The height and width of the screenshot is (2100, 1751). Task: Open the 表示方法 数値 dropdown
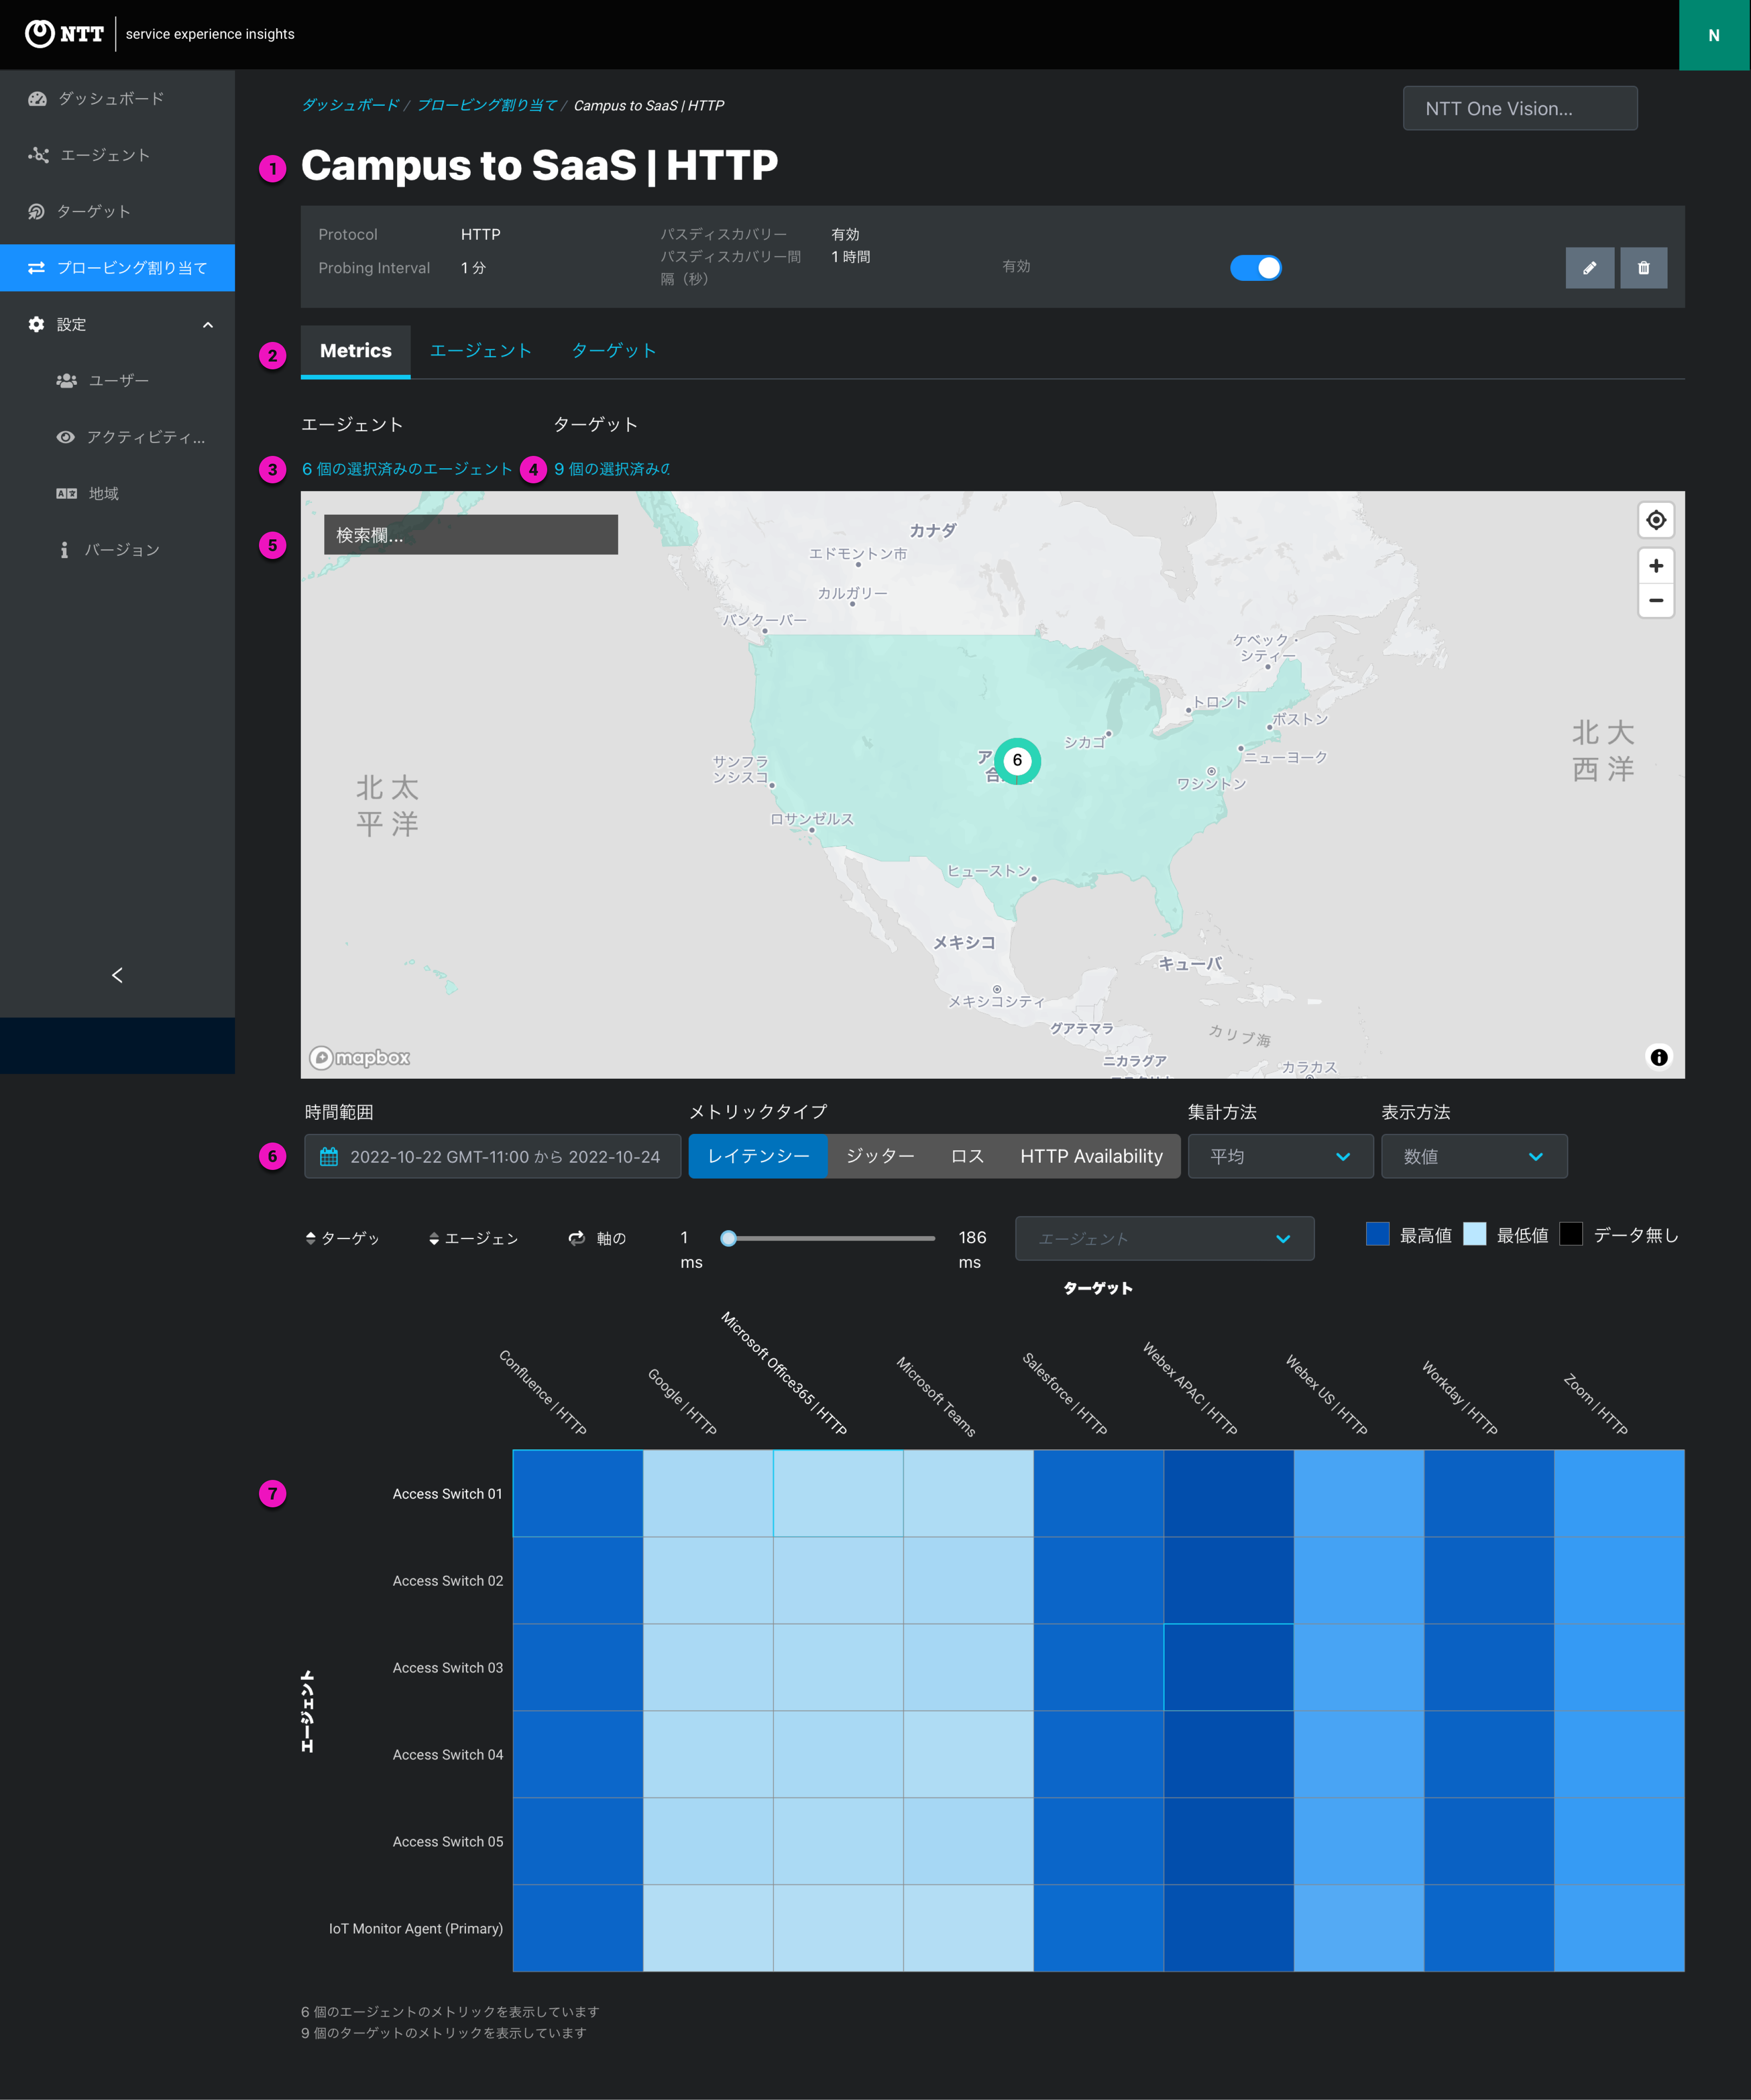pyautogui.click(x=1474, y=1156)
